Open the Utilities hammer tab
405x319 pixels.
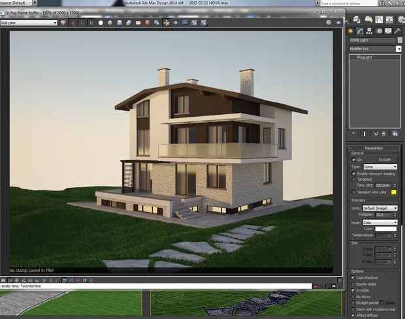398,31
